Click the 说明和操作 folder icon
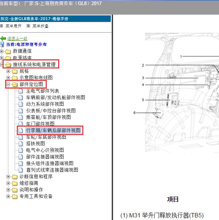 15,190
